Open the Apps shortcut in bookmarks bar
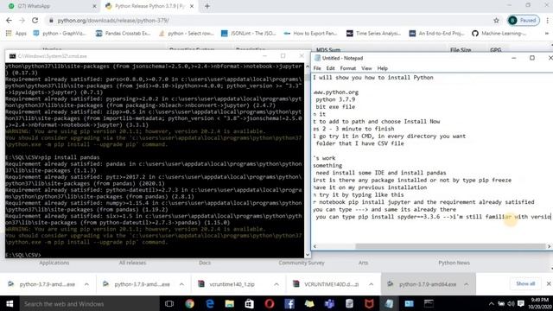This screenshot has width=553, height=311. pyautogui.click(x=16, y=33)
